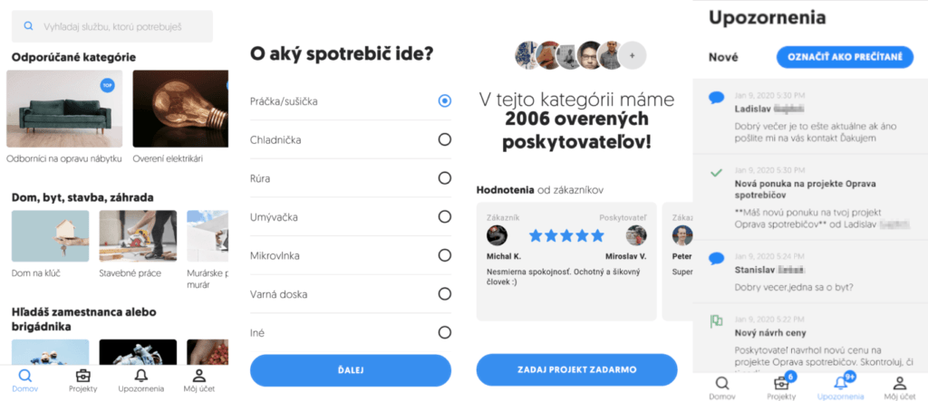Image resolution: width=928 pixels, height=401 pixels.
Task: Select the Mikrovlnka radio option
Action: [444, 255]
